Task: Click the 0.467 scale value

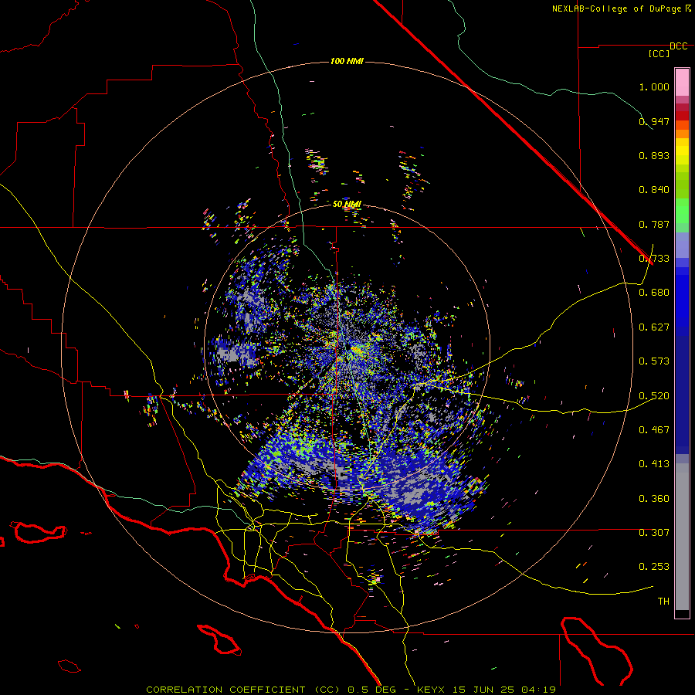Action: [x=654, y=429]
